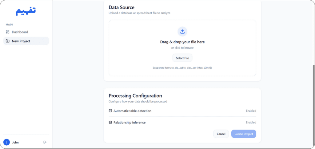This screenshot has width=315, height=149.
Task: Toggle the Enabled status for Relationship inference
Action: coord(251,123)
